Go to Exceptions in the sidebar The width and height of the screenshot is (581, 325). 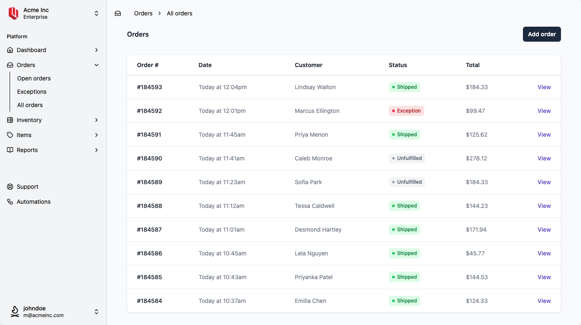coord(32,92)
